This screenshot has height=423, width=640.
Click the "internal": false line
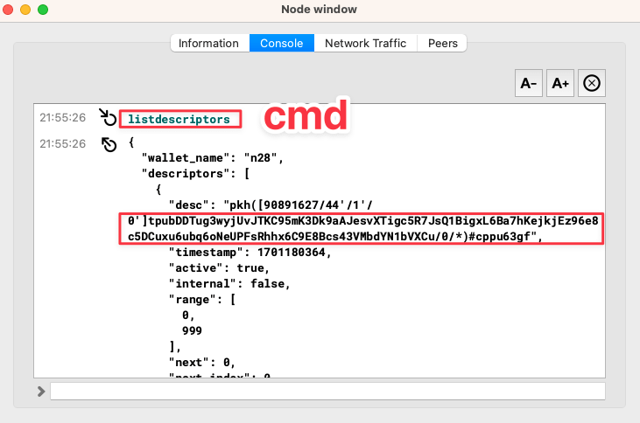click(x=229, y=283)
